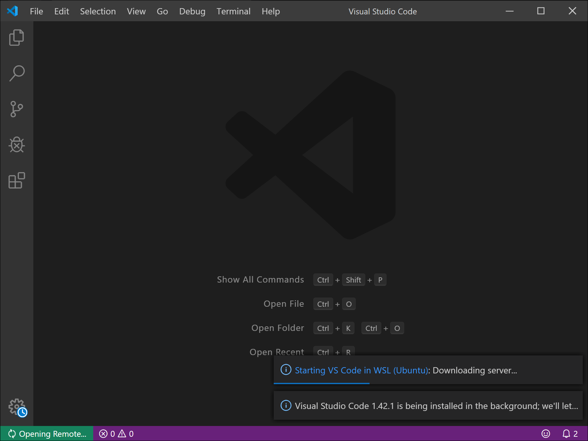588x441 pixels.
Task: Click the info icon on the WSL notification
Action: coord(285,370)
